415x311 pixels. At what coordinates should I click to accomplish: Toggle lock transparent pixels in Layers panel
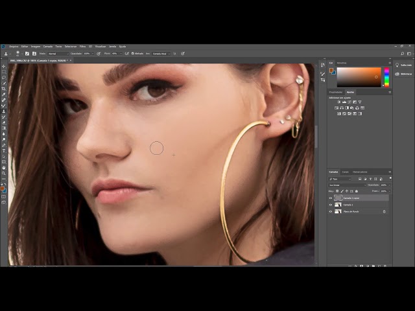(x=337, y=191)
